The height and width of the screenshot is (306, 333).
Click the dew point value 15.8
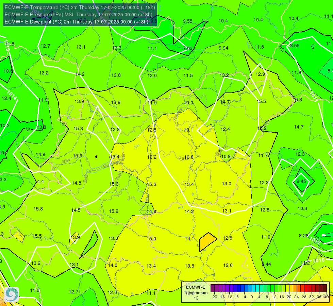coord(38,209)
